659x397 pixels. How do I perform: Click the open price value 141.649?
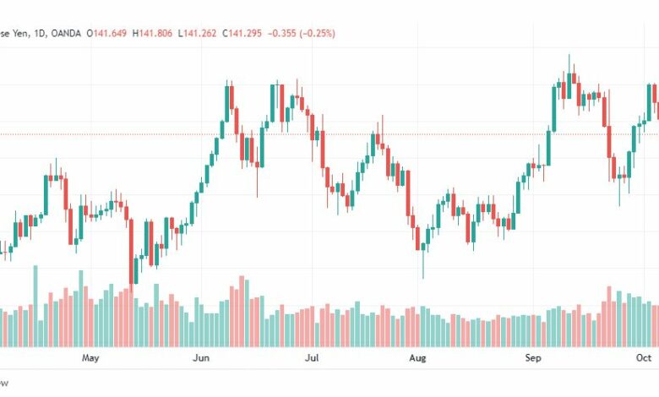pyautogui.click(x=110, y=33)
